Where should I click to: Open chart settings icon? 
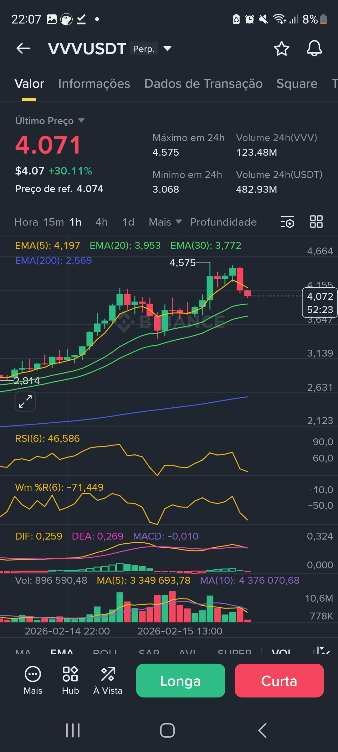[x=287, y=222]
